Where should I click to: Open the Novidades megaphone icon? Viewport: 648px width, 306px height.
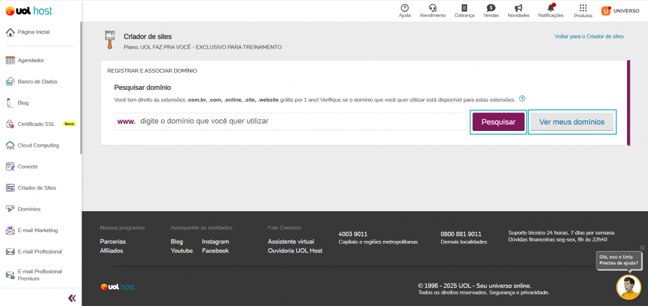pos(519,11)
